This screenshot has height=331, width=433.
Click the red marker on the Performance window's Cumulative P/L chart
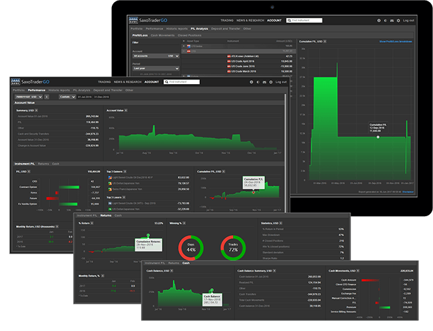click(254, 192)
